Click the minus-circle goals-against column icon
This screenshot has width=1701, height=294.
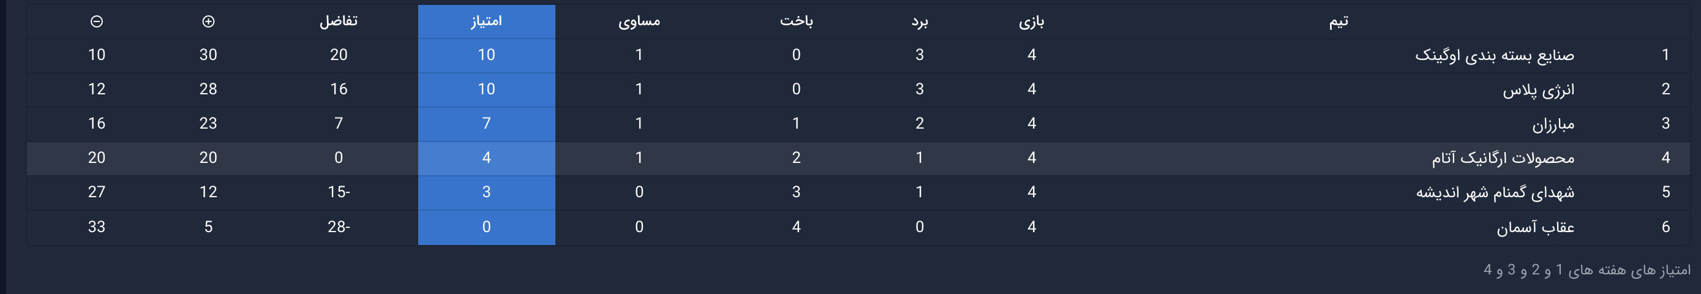tap(96, 21)
